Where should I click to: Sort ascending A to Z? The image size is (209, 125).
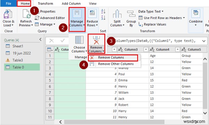[103, 11]
